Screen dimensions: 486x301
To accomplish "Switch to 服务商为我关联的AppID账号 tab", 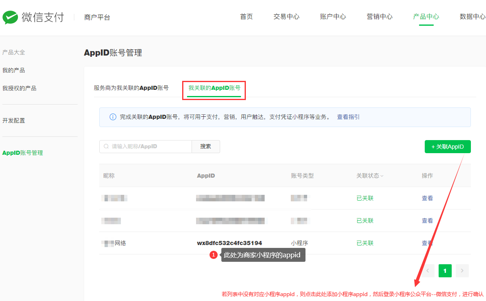I will tap(131, 88).
